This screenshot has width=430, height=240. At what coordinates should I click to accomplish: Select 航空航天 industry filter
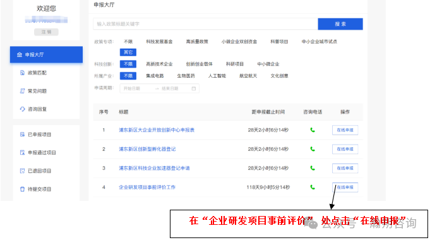tap(248, 76)
